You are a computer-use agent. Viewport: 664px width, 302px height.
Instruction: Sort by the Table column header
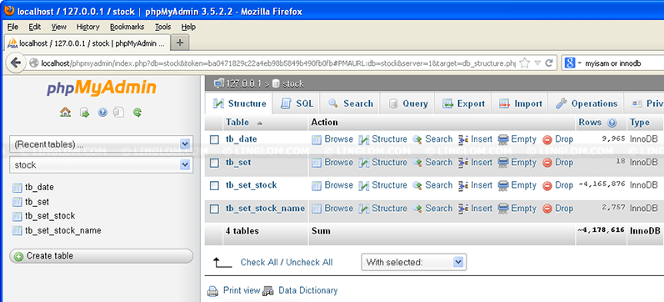pos(237,122)
